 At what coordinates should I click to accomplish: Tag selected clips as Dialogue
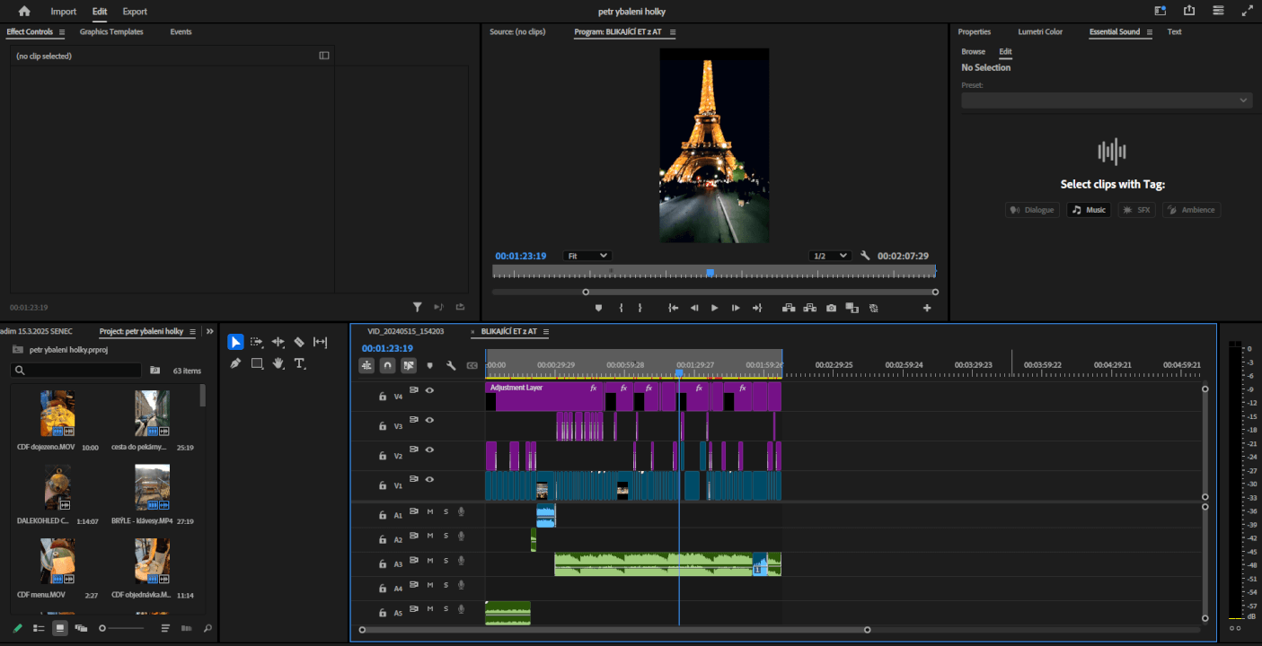pyautogui.click(x=1031, y=209)
